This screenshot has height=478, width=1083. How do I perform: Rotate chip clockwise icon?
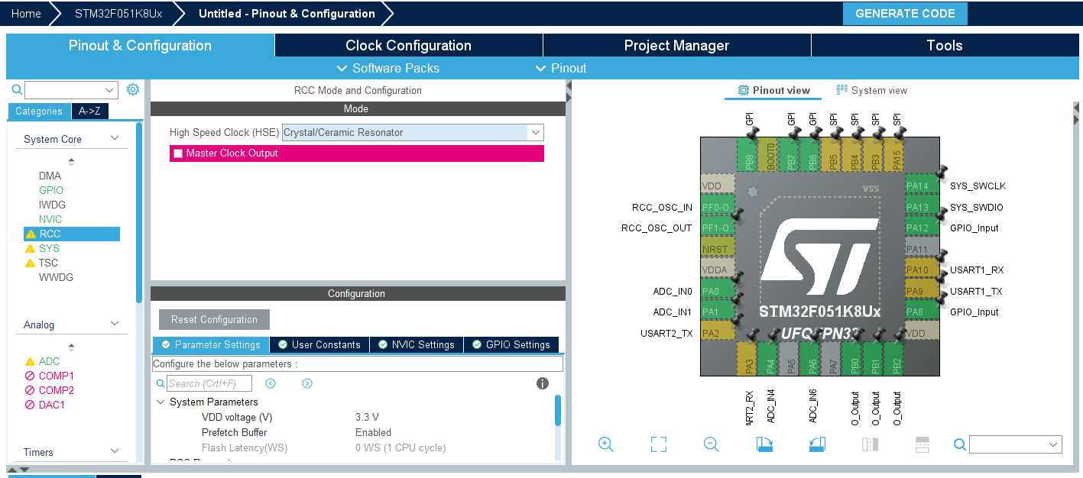point(764,444)
